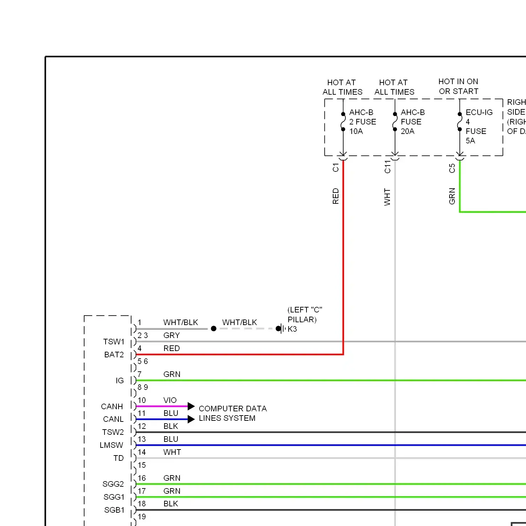Select the vertical "RED" wire label under C1
This screenshot has height=526, width=526.
tap(336, 196)
